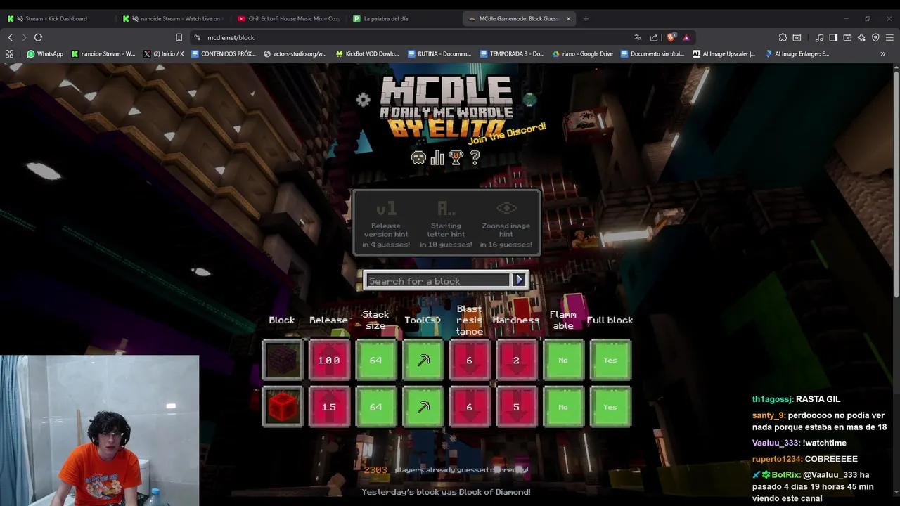The image size is (900, 506).
Task: Click the share page icon
Action: [x=654, y=37]
